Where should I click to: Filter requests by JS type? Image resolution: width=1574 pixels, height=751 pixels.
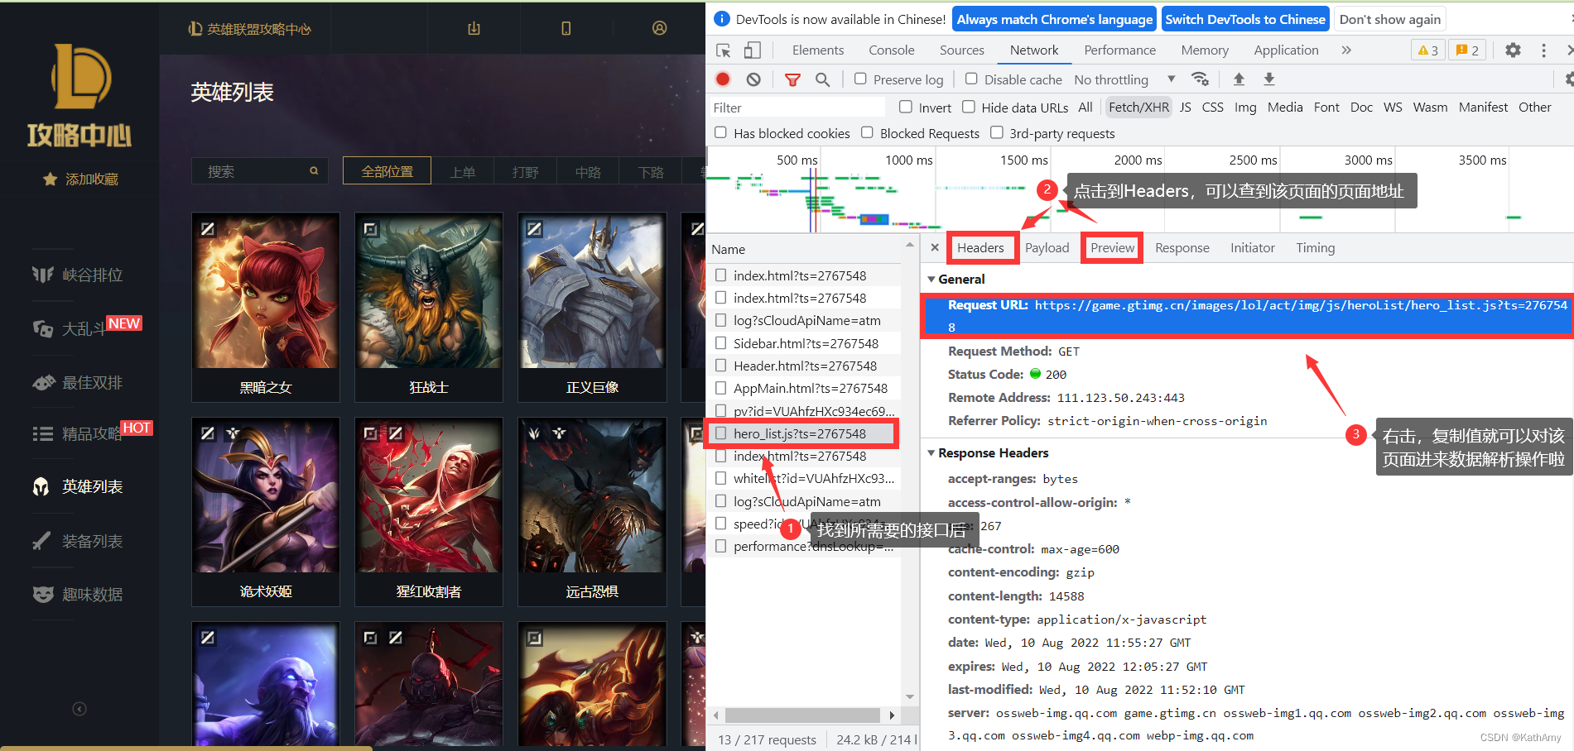[1186, 107]
